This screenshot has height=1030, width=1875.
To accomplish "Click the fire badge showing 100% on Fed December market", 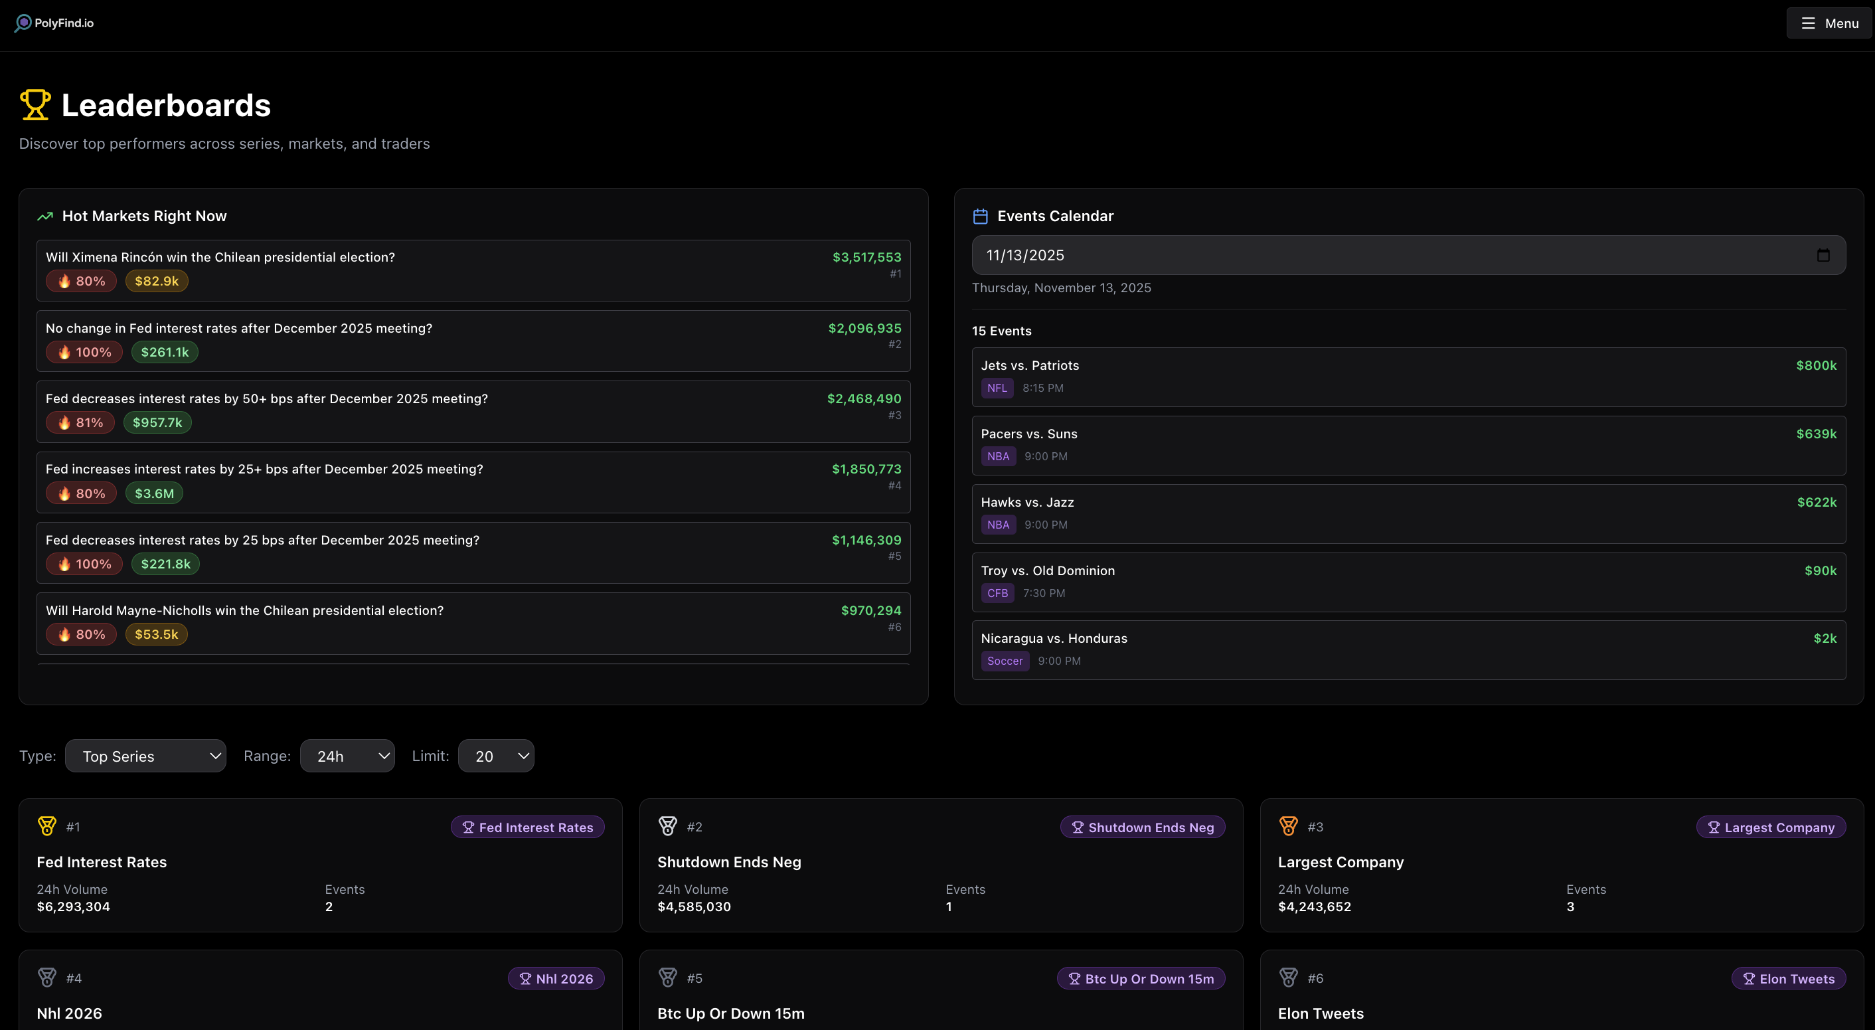I will tap(84, 351).
